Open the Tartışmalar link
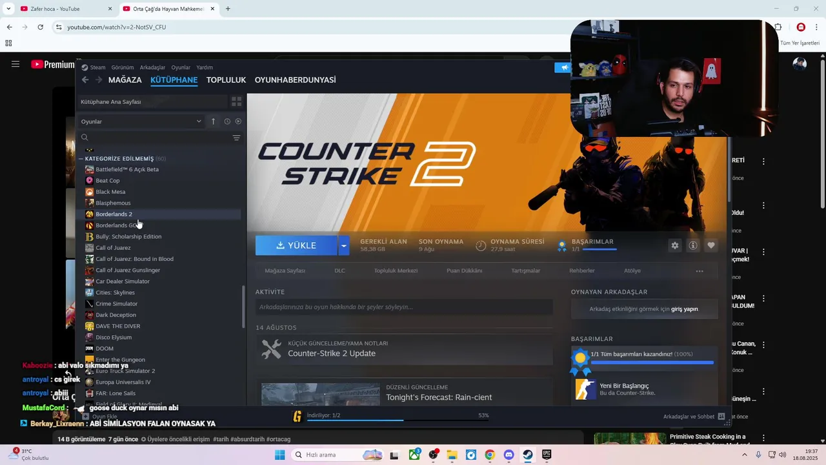Viewport: 826px width, 465px height. coord(526,271)
